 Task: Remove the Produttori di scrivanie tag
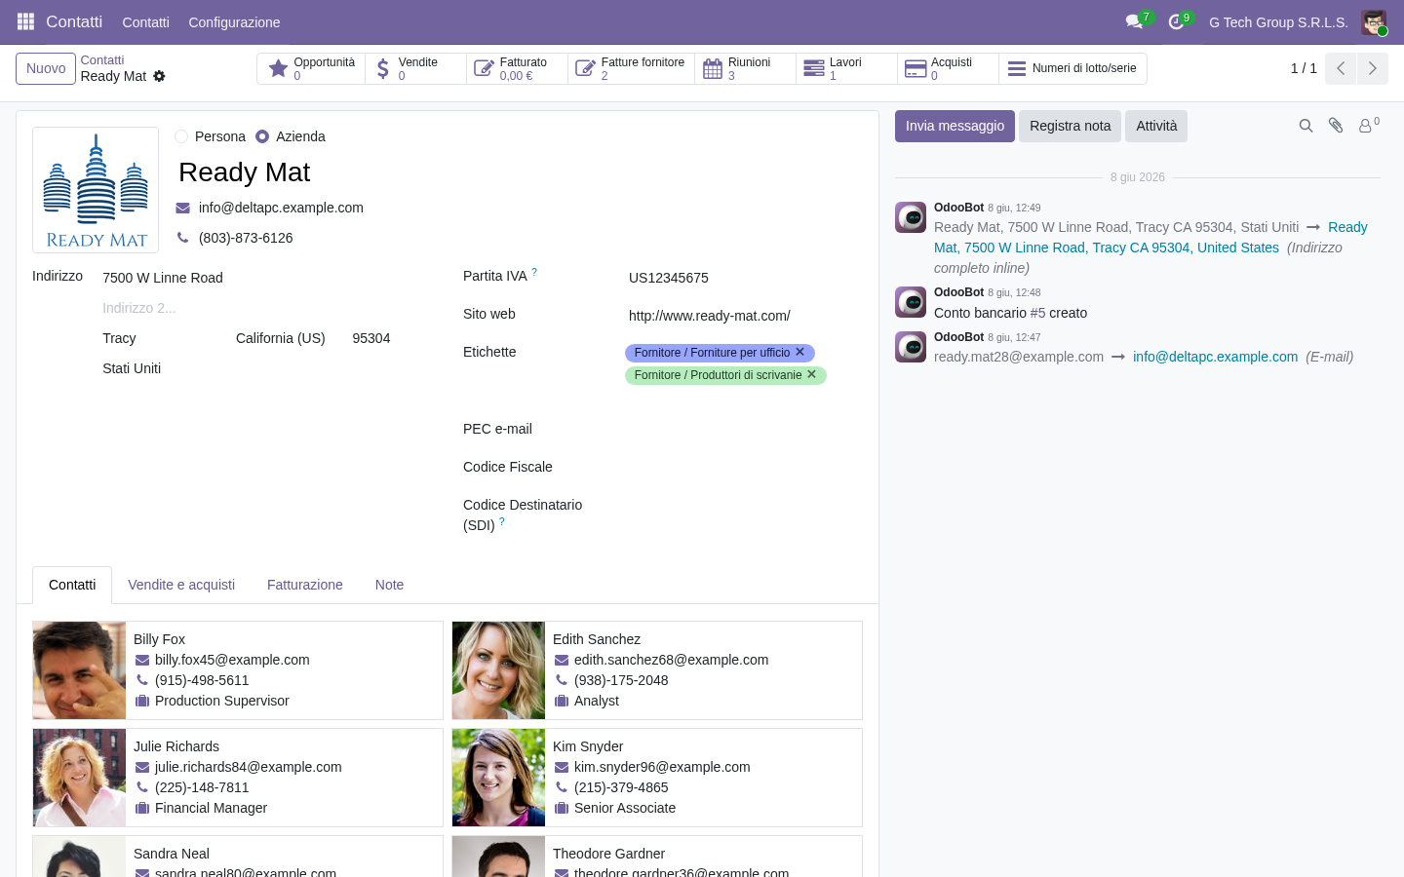pyautogui.click(x=811, y=375)
